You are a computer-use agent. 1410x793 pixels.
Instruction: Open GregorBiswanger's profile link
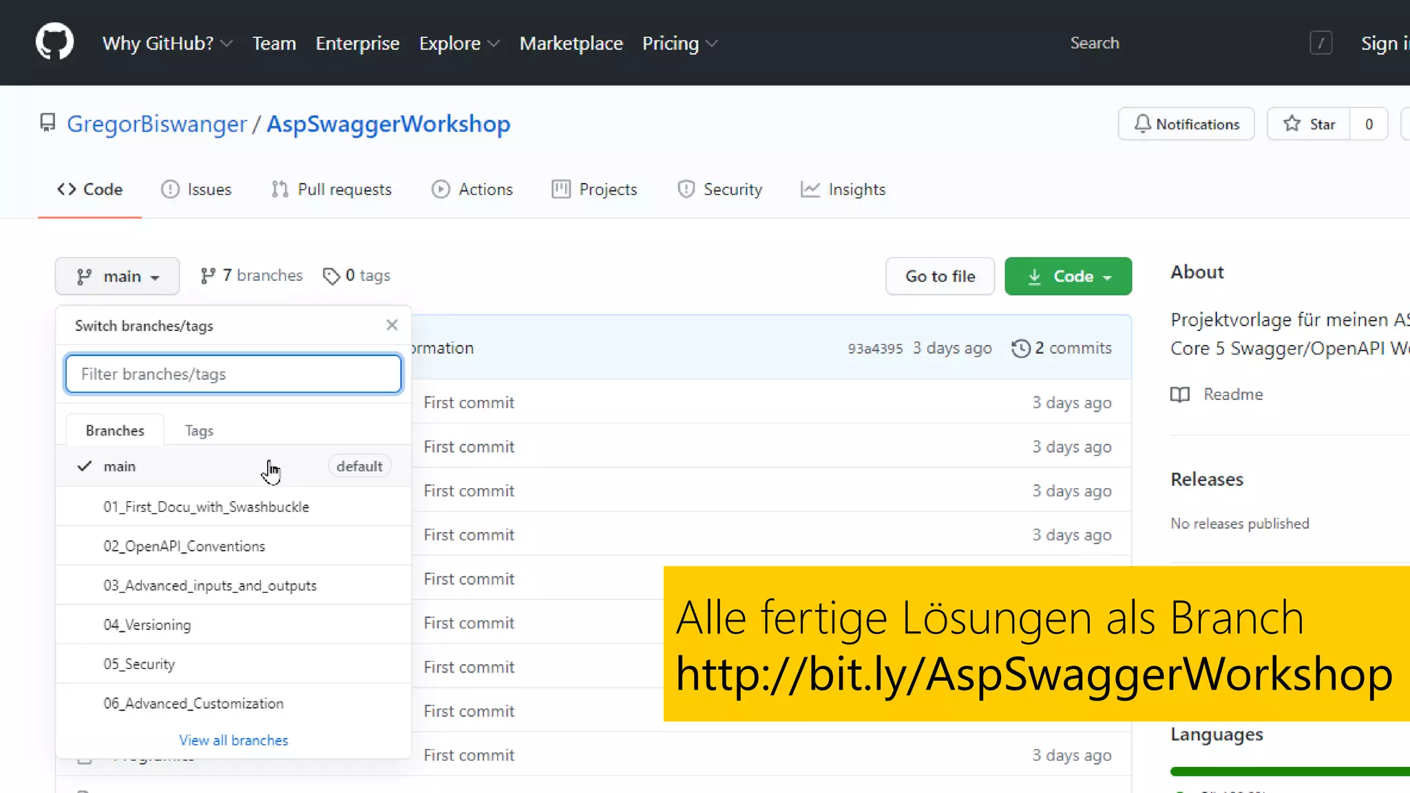156,124
